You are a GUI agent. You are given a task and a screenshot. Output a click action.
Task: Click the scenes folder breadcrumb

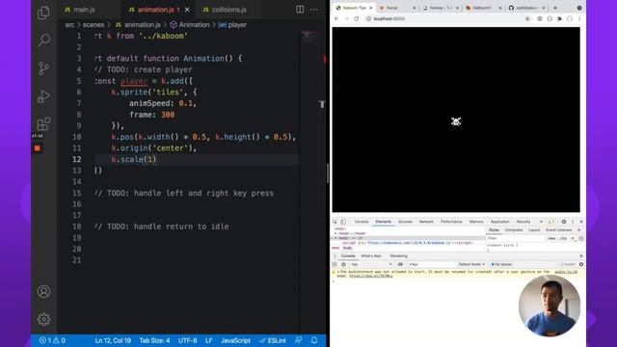94,25
